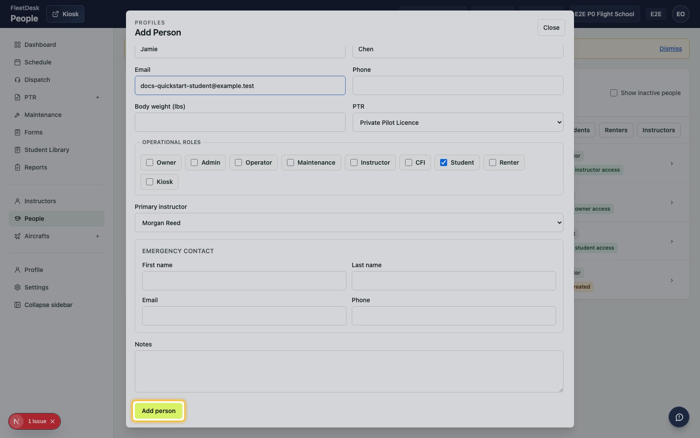Click the Settings gear icon
Viewport: 700px width, 438px height.
pos(17,287)
